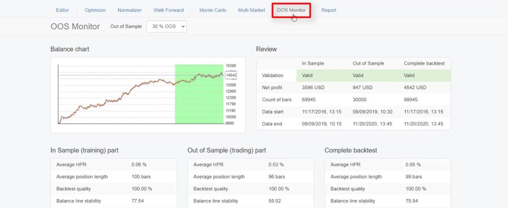The image size is (508, 208).
Task: Open the Normalizer tab
Action: (130, 10)
